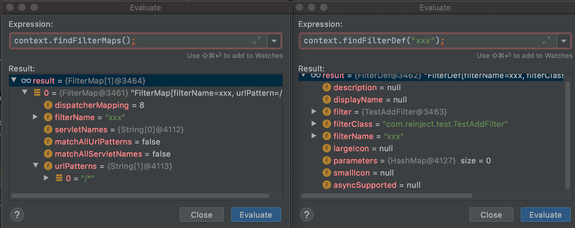The height and width of the screenshot is (228, 575).
Task: Expand the filterName node in the left result tree
Action: 35,117
